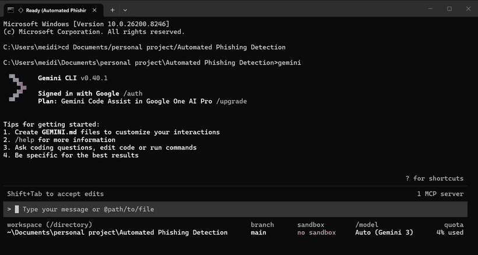The image size is (478, 255).
Task: Click the Microsoft Corporation copyright line
Action: [94, 31]
